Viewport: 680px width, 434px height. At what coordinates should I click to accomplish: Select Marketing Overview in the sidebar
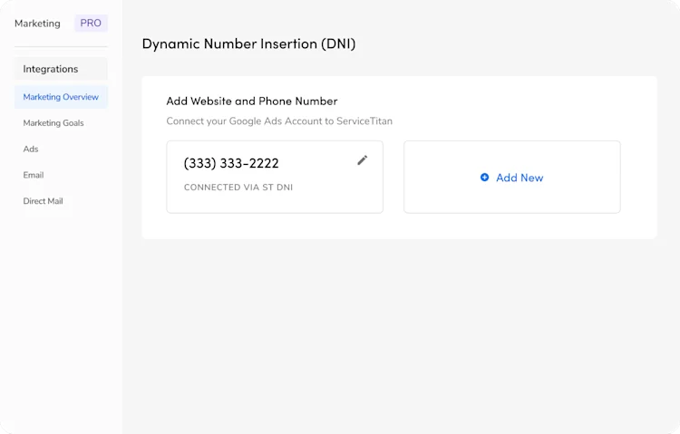pos(61,97)
